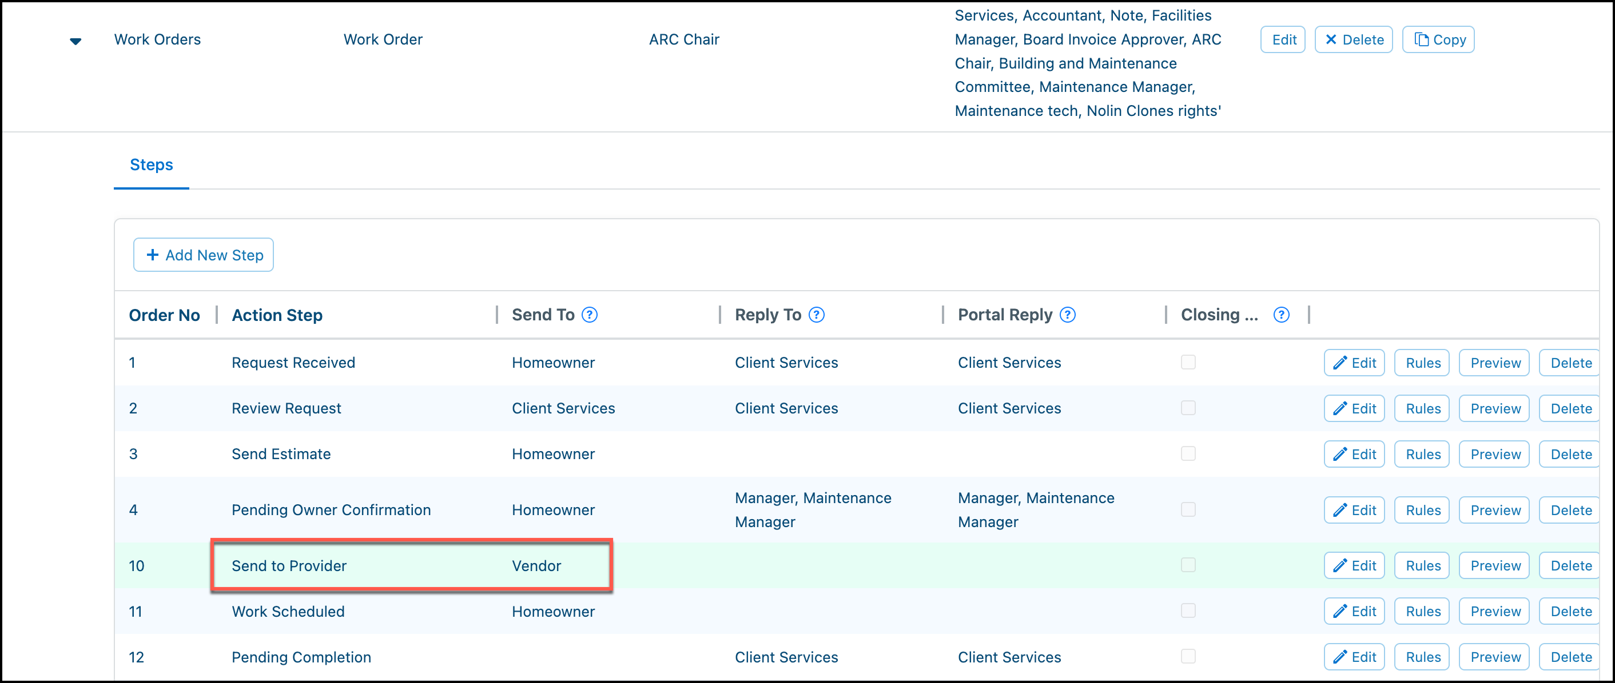
Task: Select 'Pending Completion' action step text
Action: coord(301,657)
